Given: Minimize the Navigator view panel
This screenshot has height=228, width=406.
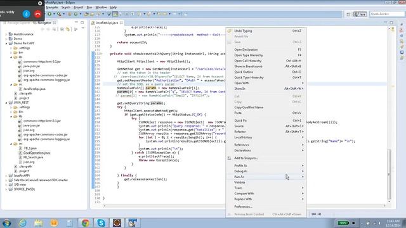Looking at the screenshot, I should 76,23.
